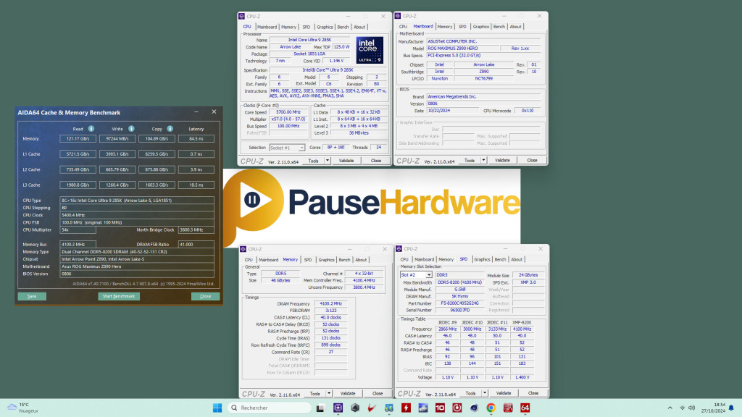
Task: Open the volume speaker tray icon
Action: pyautogui.click(x=692, y=408)
